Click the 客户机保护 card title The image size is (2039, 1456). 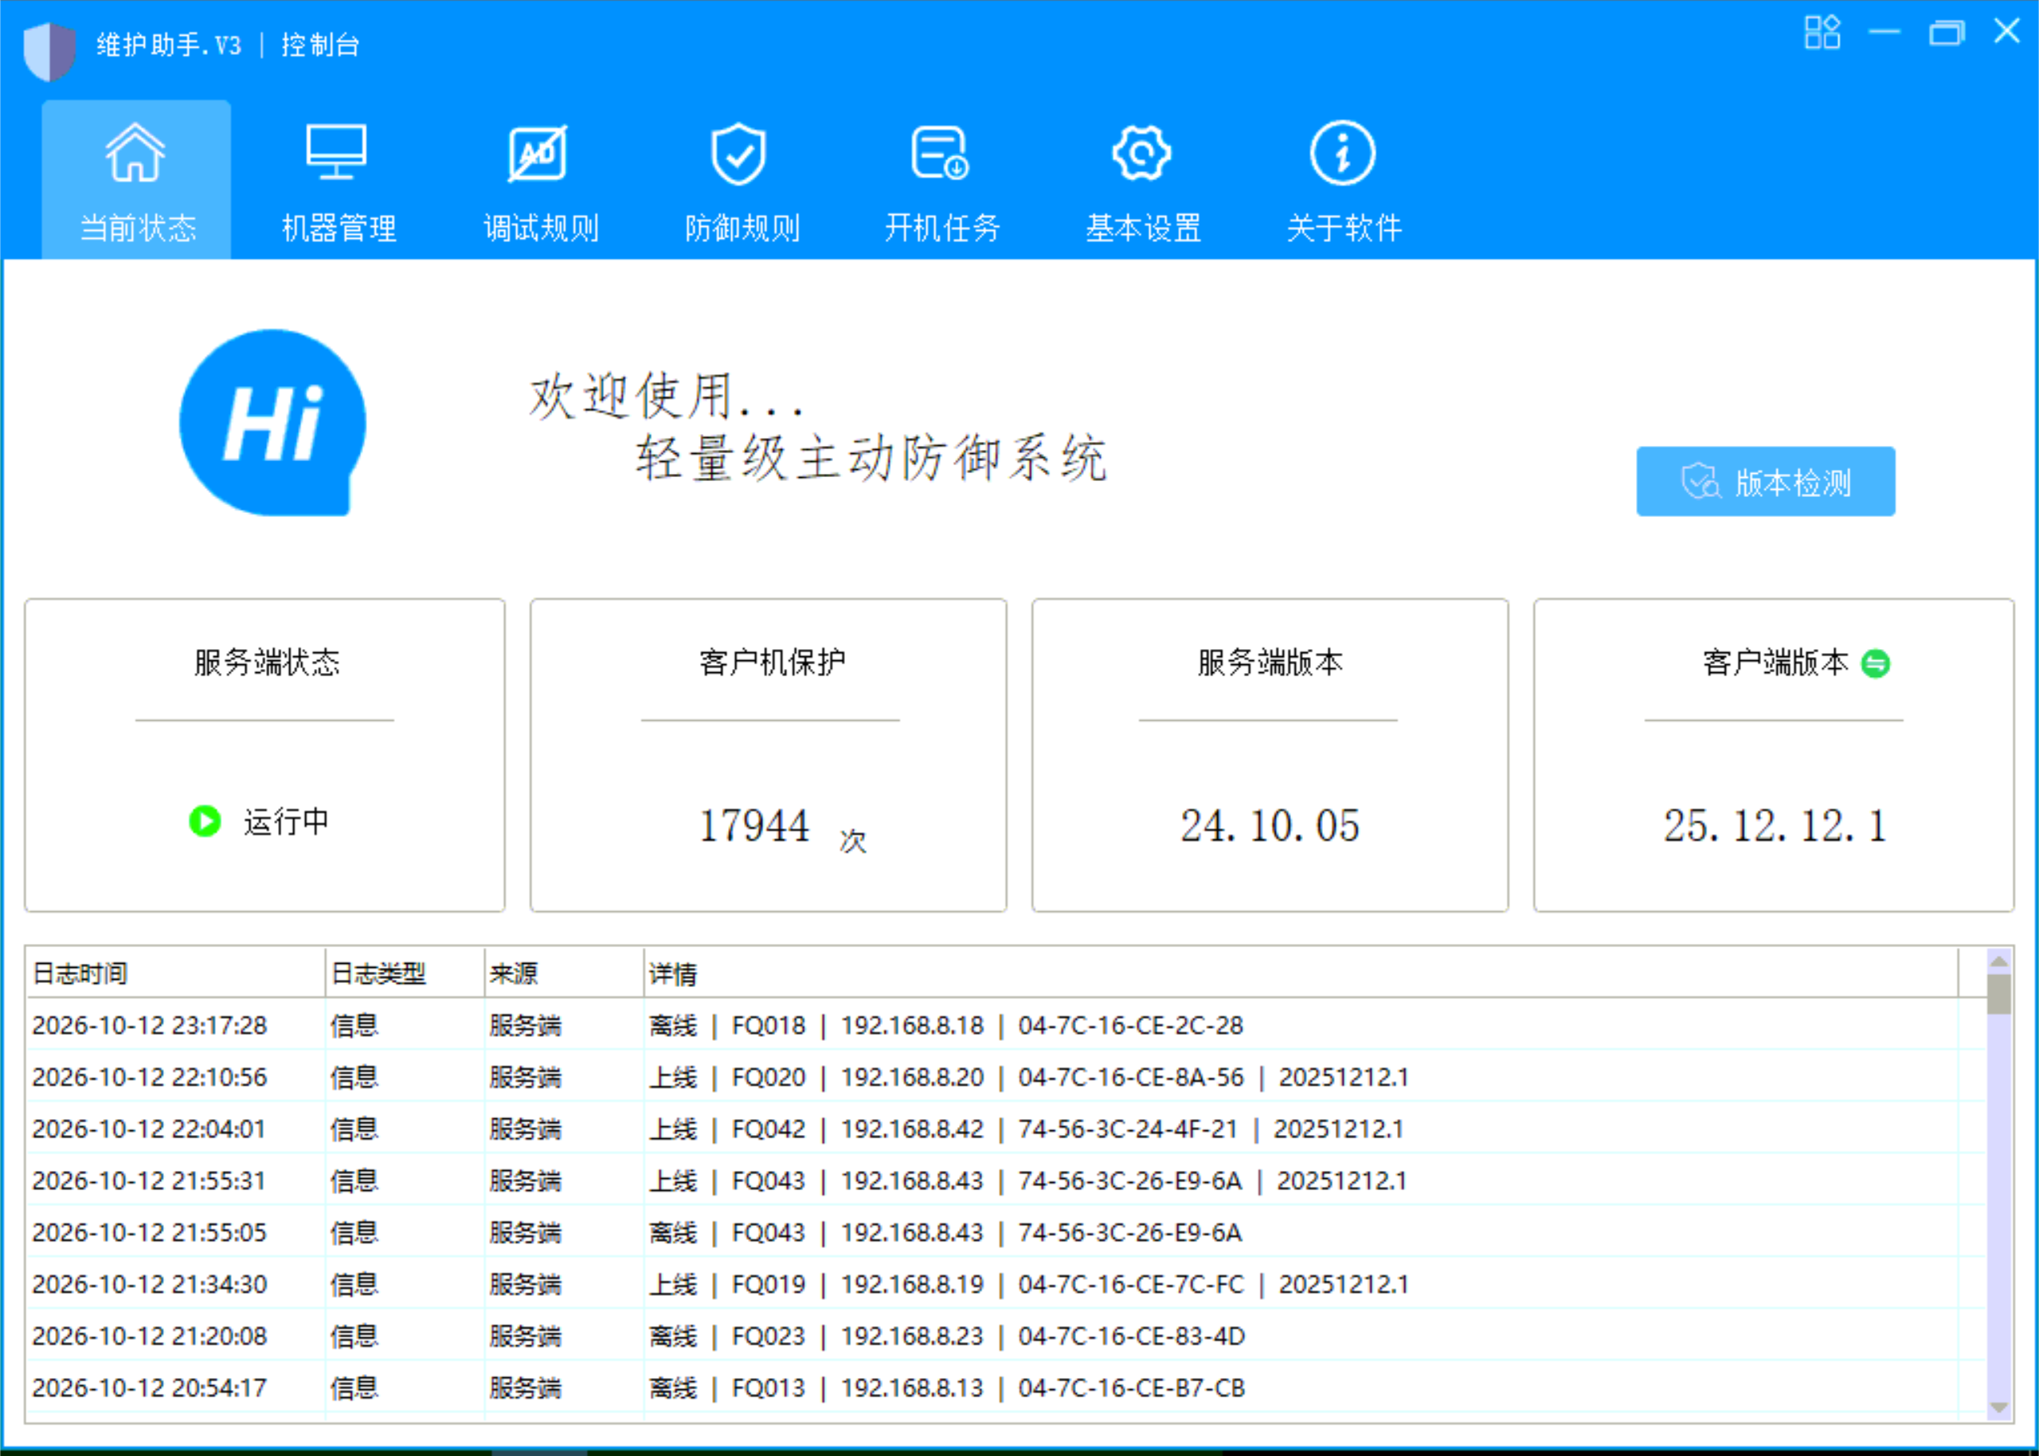pos(772,663)
